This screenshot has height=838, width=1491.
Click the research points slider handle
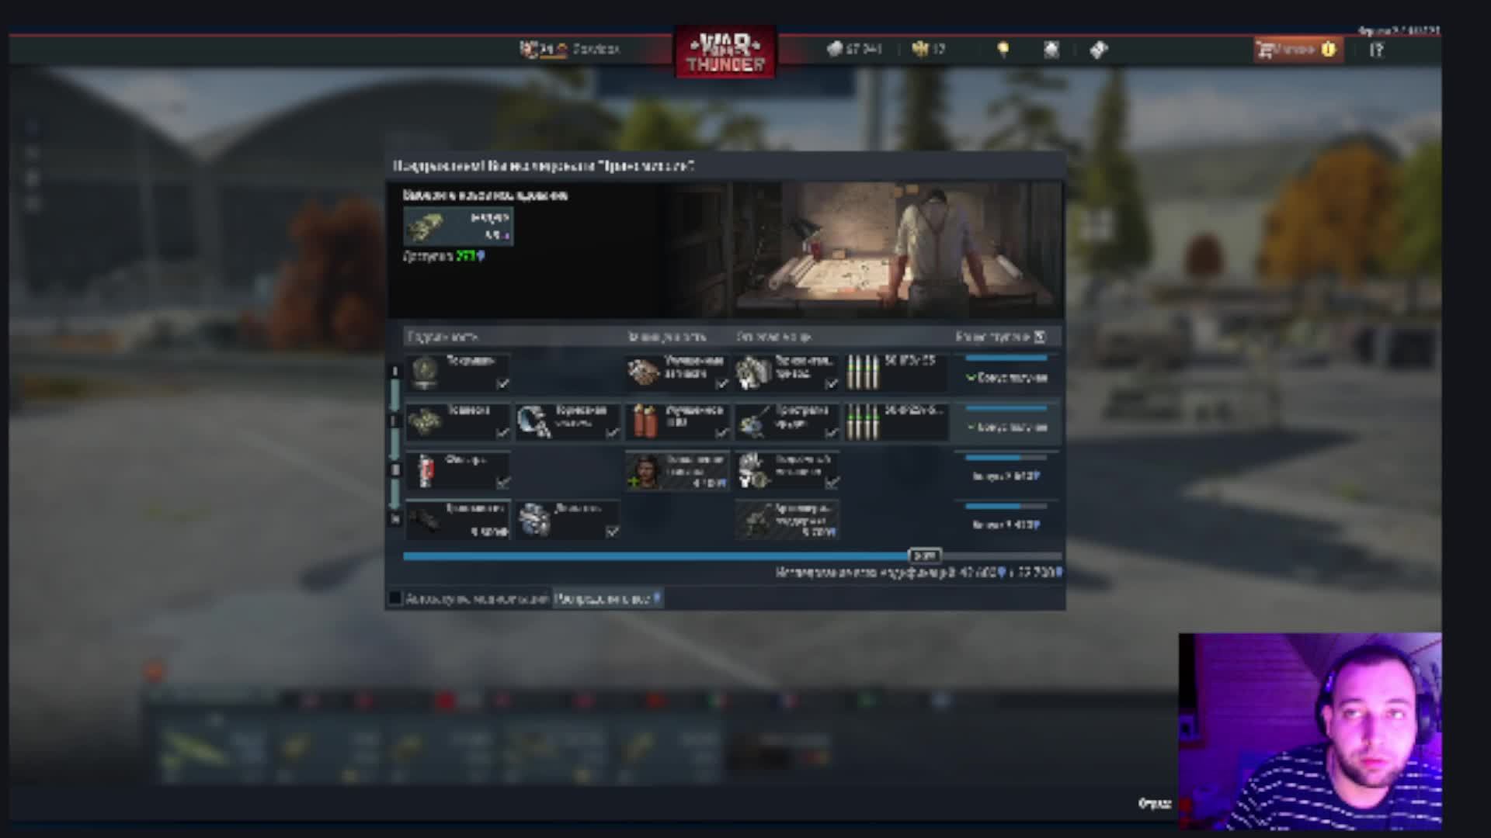point(924,556)
